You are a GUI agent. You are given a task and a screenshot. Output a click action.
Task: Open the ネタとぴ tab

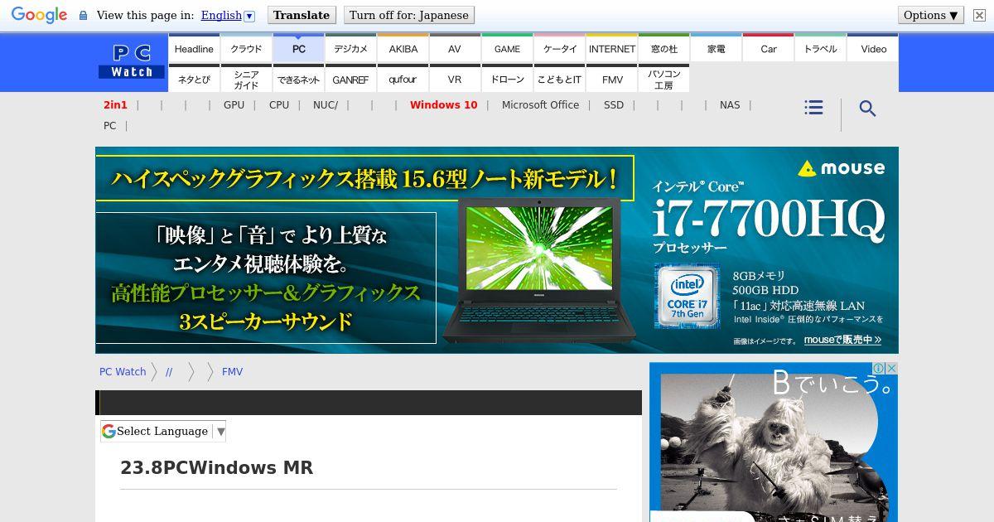(x=194, y=79)
